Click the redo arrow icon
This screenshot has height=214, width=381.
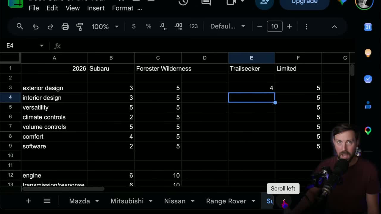50,27
